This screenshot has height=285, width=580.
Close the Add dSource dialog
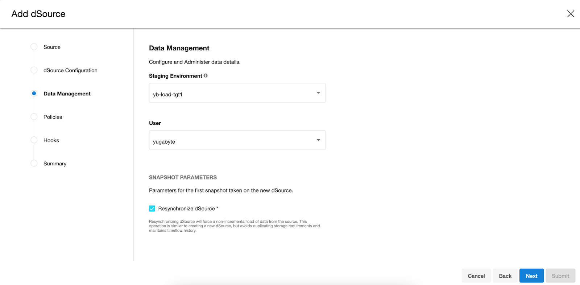point(571,14)
